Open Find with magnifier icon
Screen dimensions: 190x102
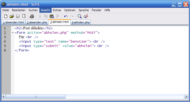click(x=80, y=16)
